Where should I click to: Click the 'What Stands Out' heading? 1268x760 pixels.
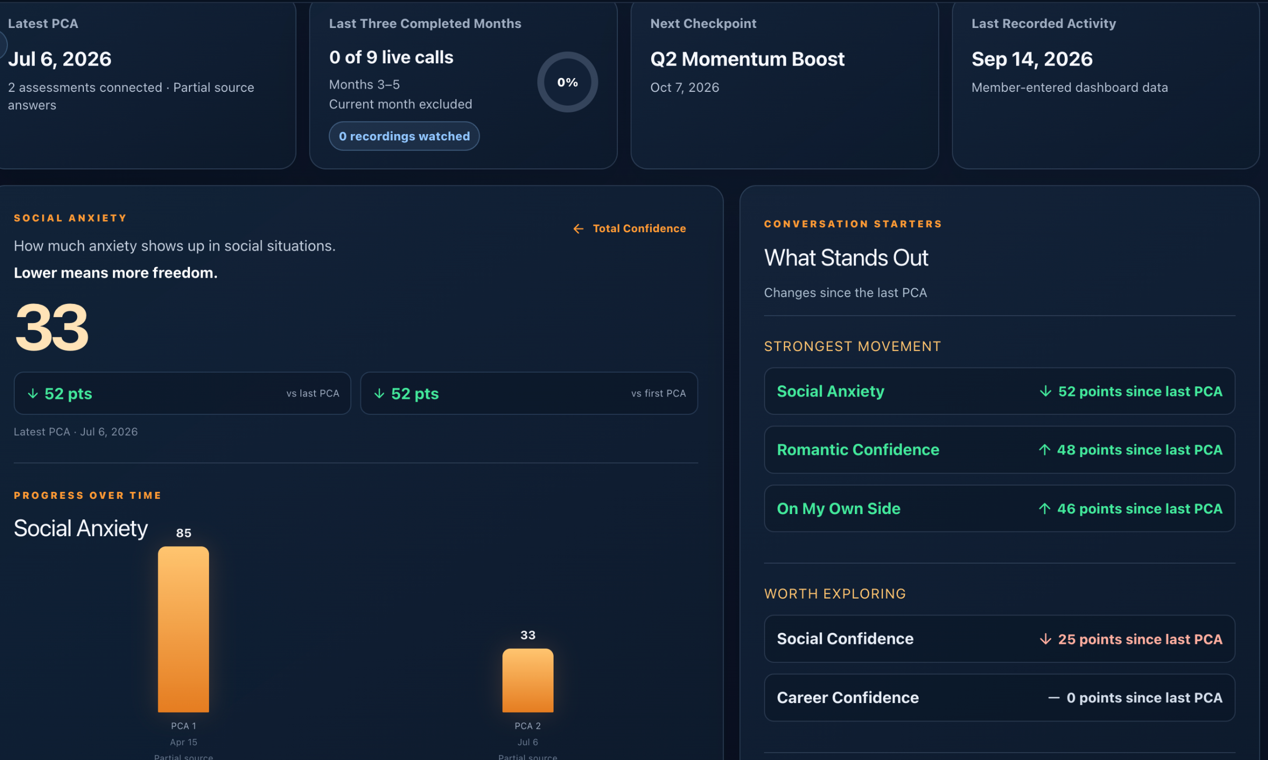[846, 258]
